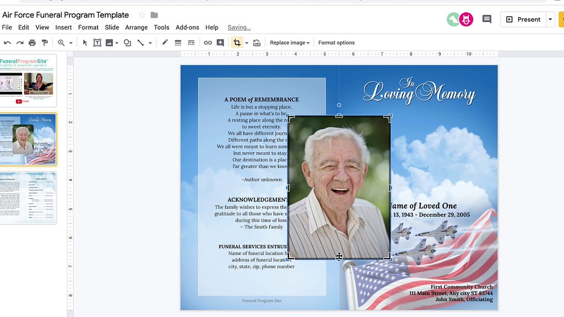Click the rotation handle above the photo
The height and width of the screenshot is (317, 564).
click(339, 105)
